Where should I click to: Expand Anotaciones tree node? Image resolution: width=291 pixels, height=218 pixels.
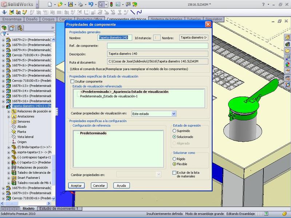(x=8, y=117)
